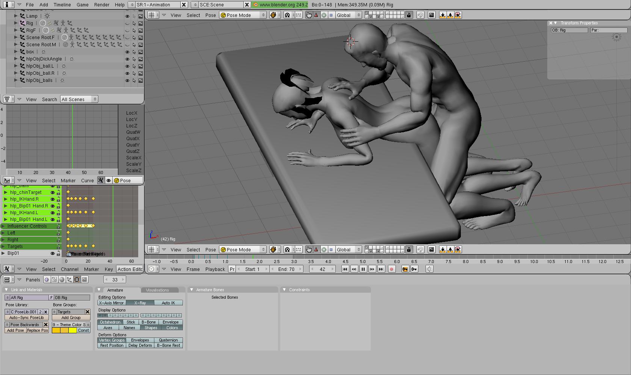Expand the Influencer Controls channel group
The height and width of the screenshot is (375, 631).
[3, 226]
